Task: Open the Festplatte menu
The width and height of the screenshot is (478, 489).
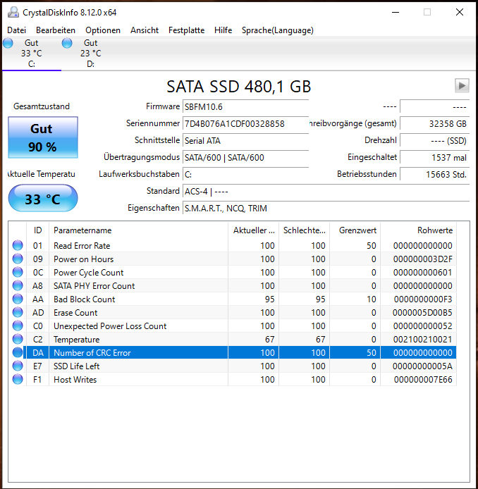Action: pos(187,30)
